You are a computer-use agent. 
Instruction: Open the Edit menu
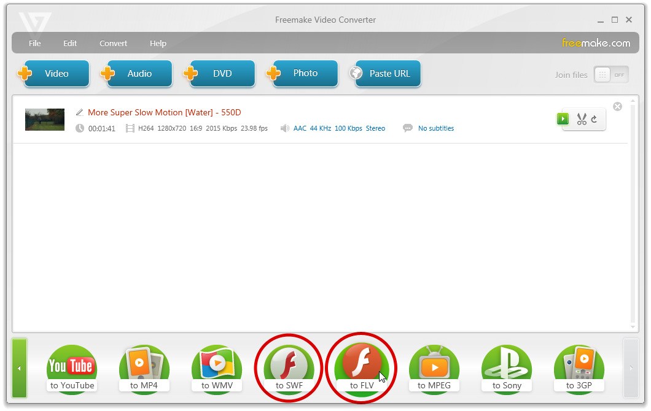click(70, 43)
